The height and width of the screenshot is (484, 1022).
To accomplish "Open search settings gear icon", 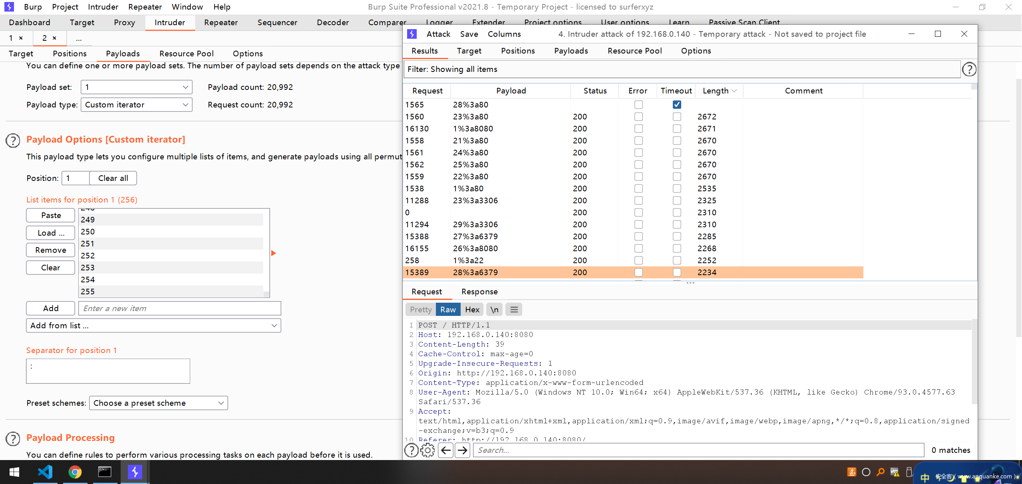I will coord(427,450).
